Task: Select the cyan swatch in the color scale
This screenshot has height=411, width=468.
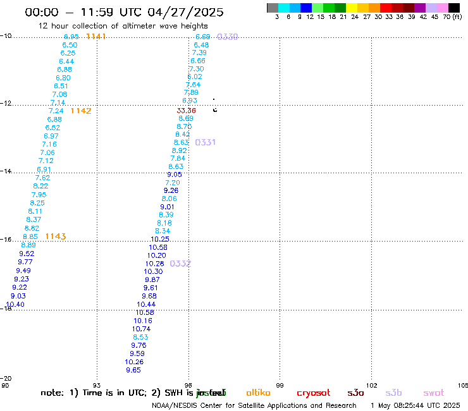Action: 284,8
